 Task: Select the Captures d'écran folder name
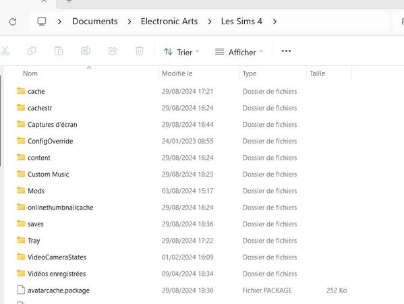[x=53, y=125]
